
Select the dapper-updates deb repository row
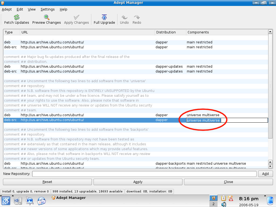click(x=81, y=67)
